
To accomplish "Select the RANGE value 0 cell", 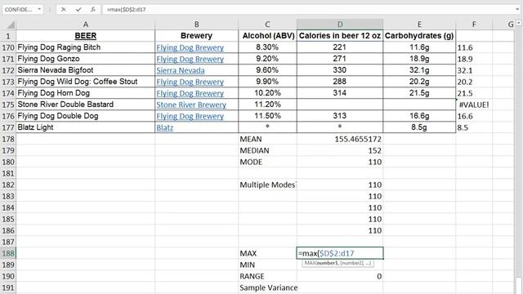I will pyautogui.click(x=340, y=276).
